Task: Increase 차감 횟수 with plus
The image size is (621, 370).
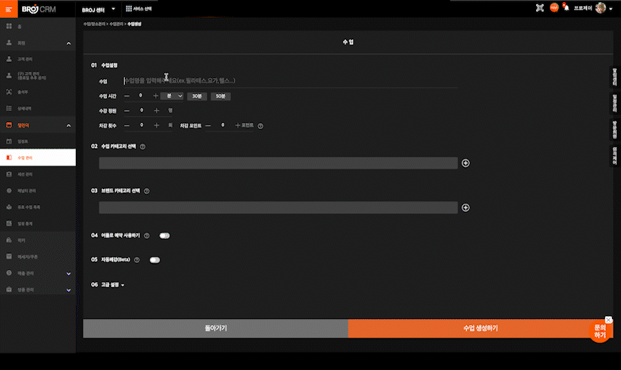Action: (157, 126)
